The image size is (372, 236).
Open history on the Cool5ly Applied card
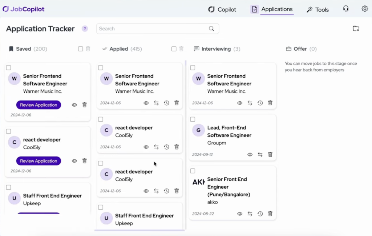click(166, 147)
